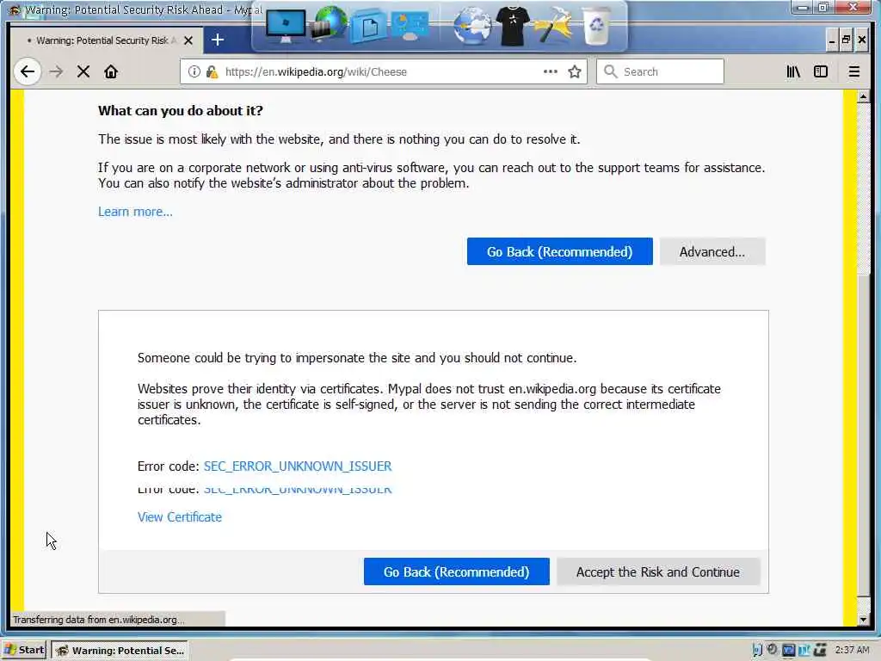Open the blue documents folder in dock
This screenshot has height=661, width=881.
(368, 27)
